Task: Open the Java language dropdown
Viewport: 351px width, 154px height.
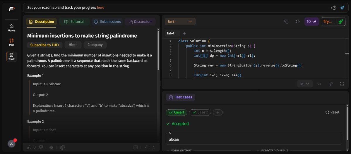Action: click(x=180, y=22)
